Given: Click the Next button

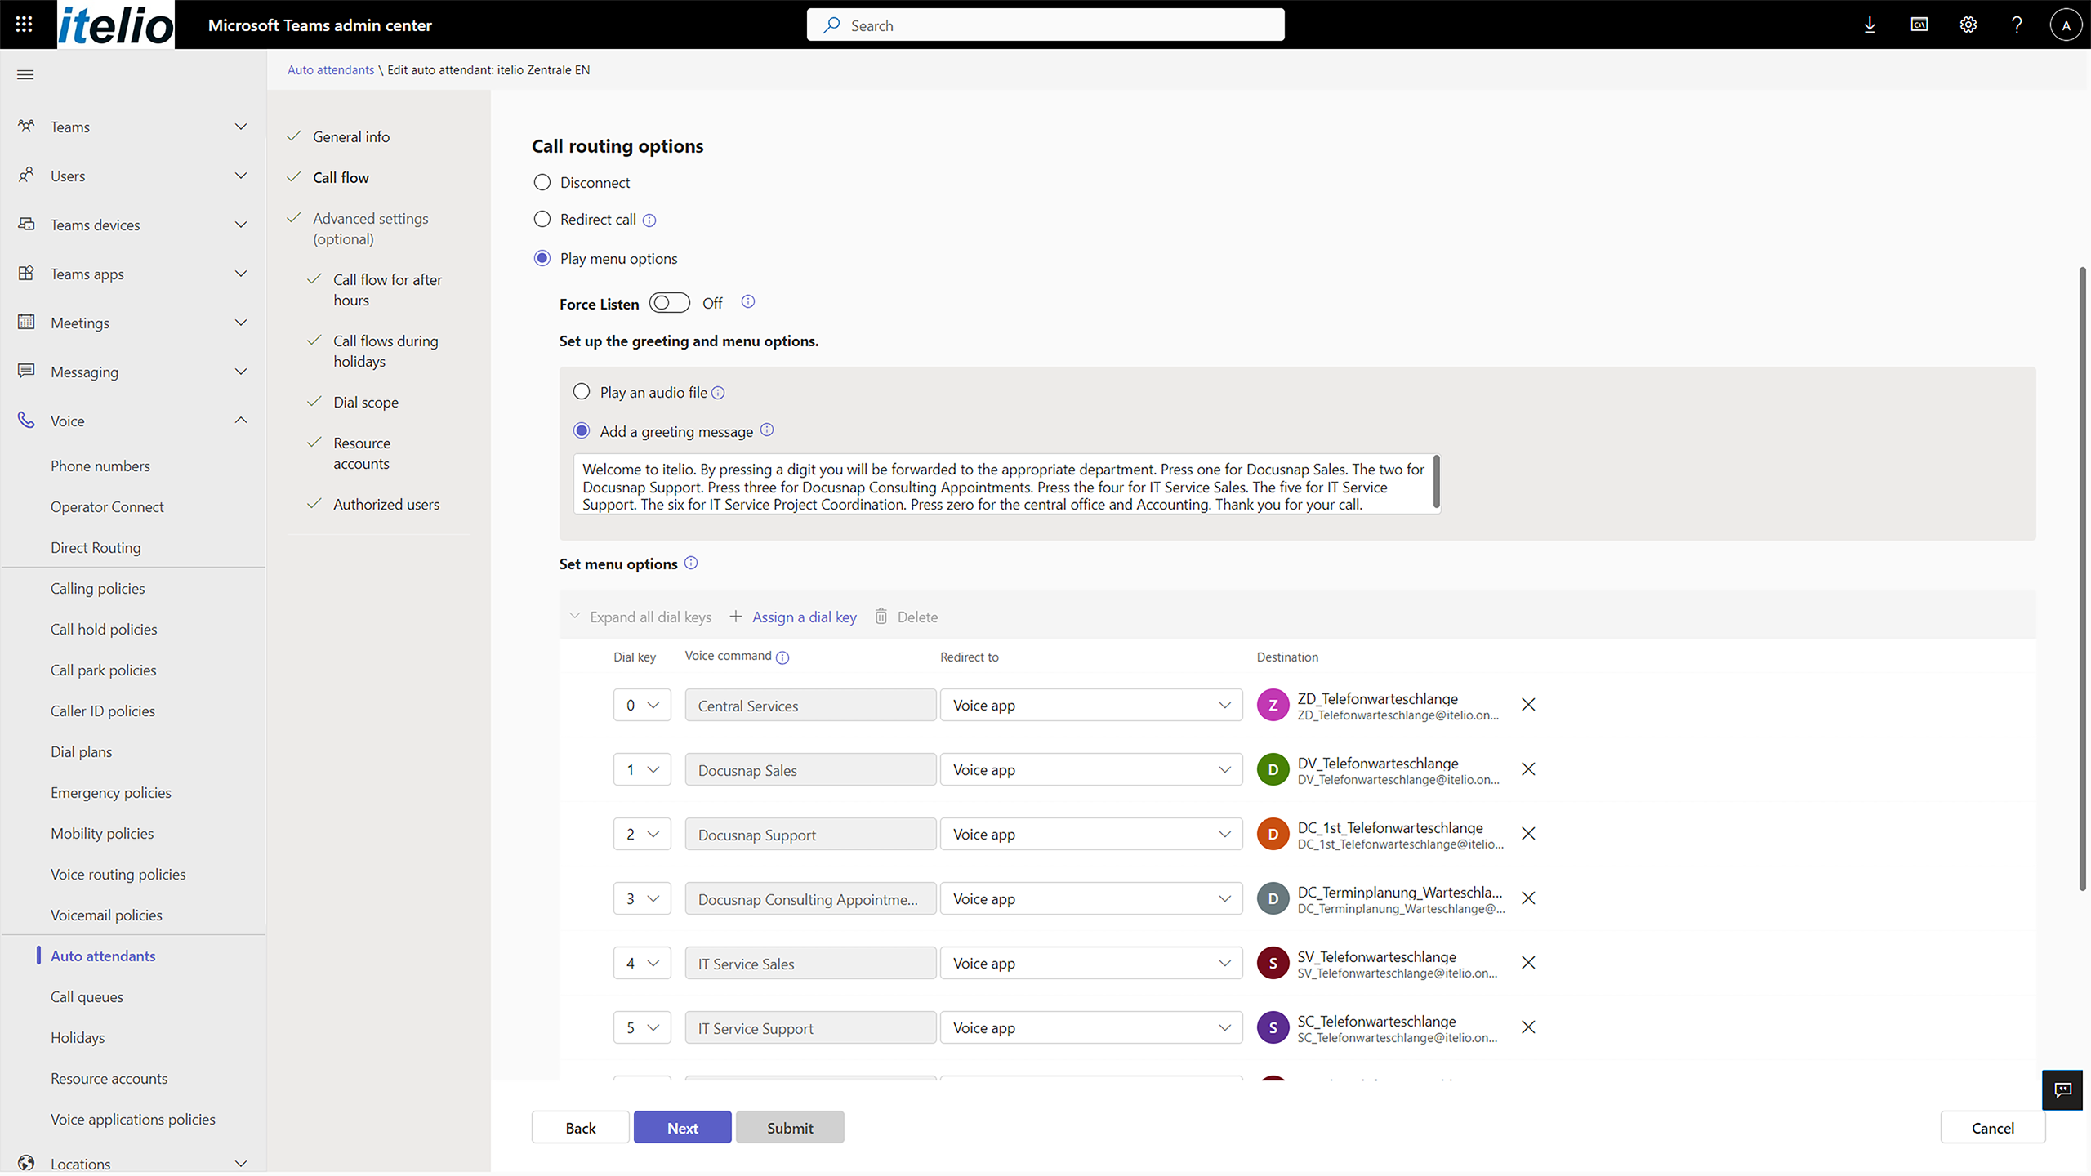Looking at the screenshot, I should tap(683, 1127).
